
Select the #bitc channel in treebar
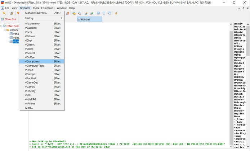16,37
